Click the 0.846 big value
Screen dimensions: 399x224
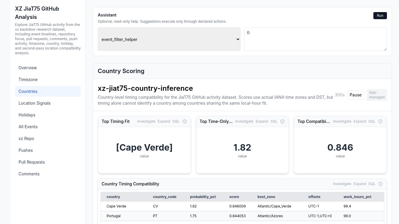coord(340,147)
